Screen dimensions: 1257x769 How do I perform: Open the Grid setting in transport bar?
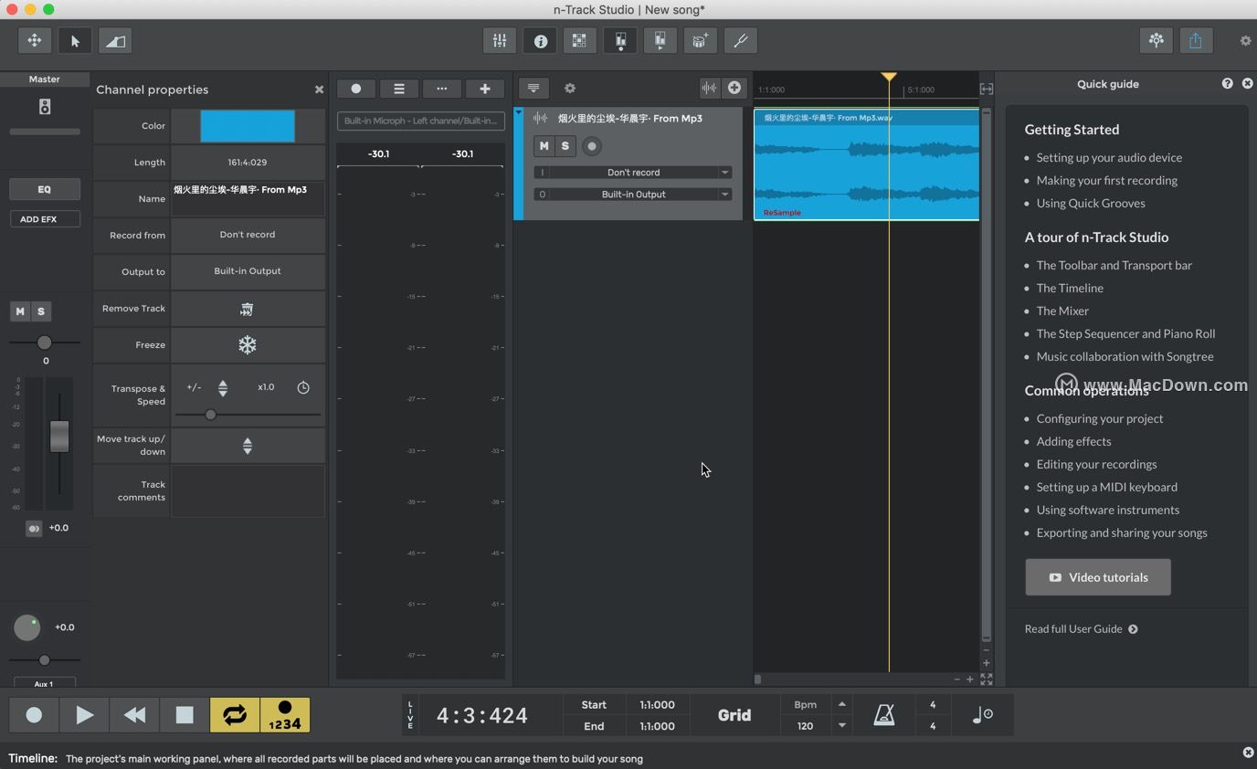(734, 715)
